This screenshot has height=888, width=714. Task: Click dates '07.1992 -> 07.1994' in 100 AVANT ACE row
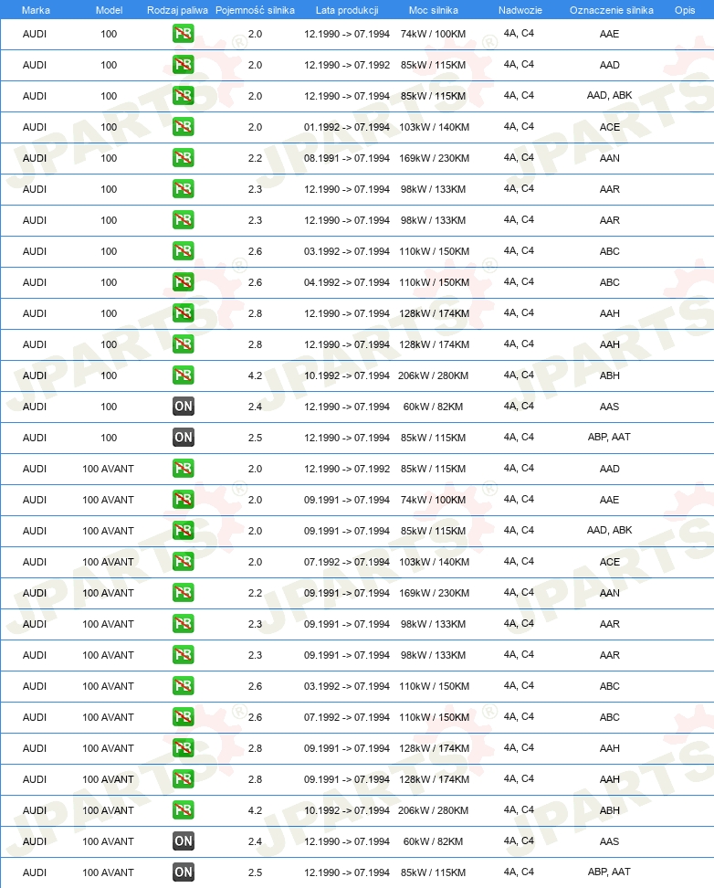[347, 562]
